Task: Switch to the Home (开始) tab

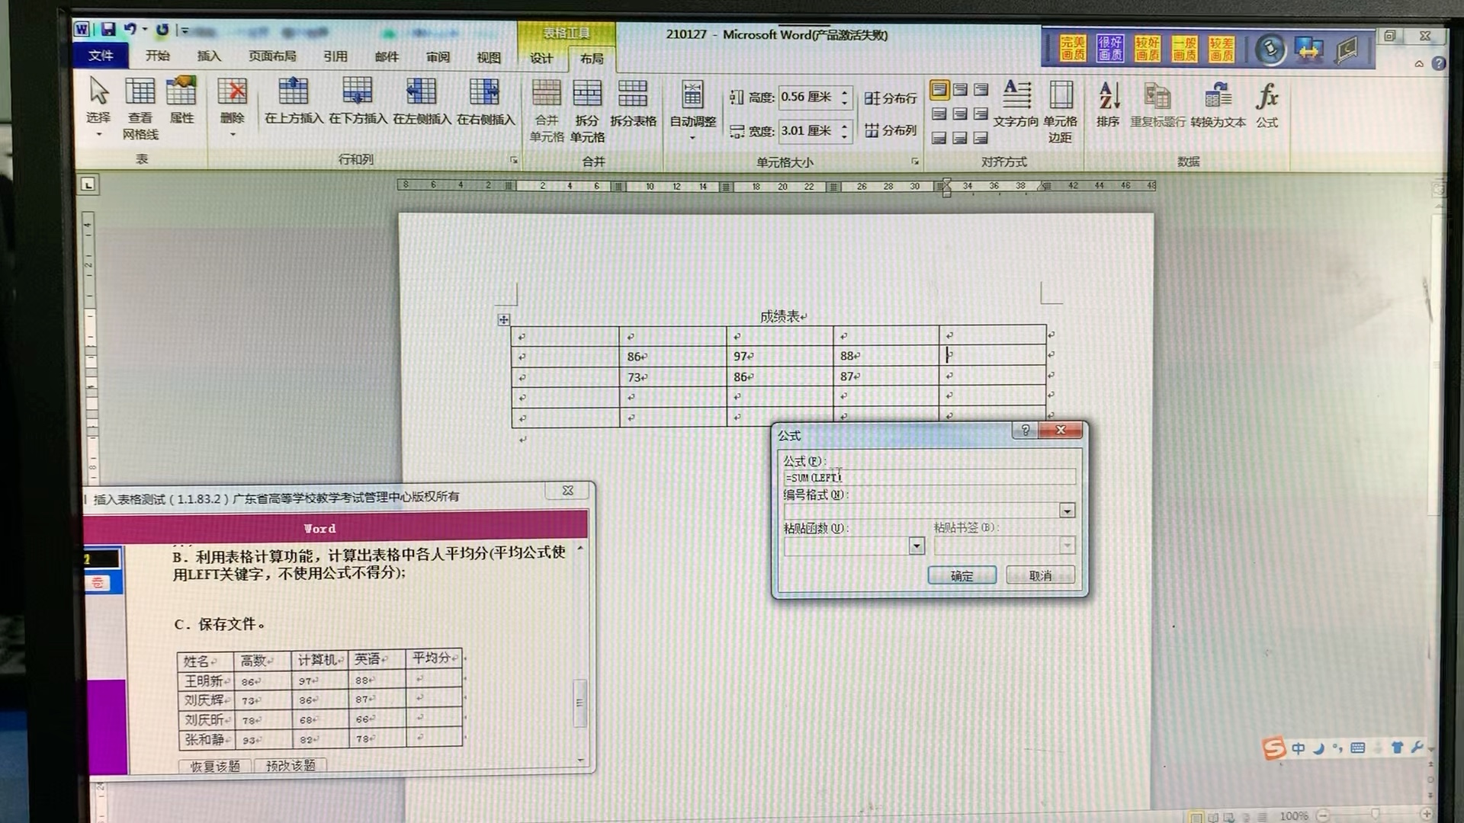Action: point(158,56)
